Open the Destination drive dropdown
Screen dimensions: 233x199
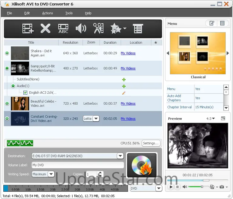(x=120, y=156)
